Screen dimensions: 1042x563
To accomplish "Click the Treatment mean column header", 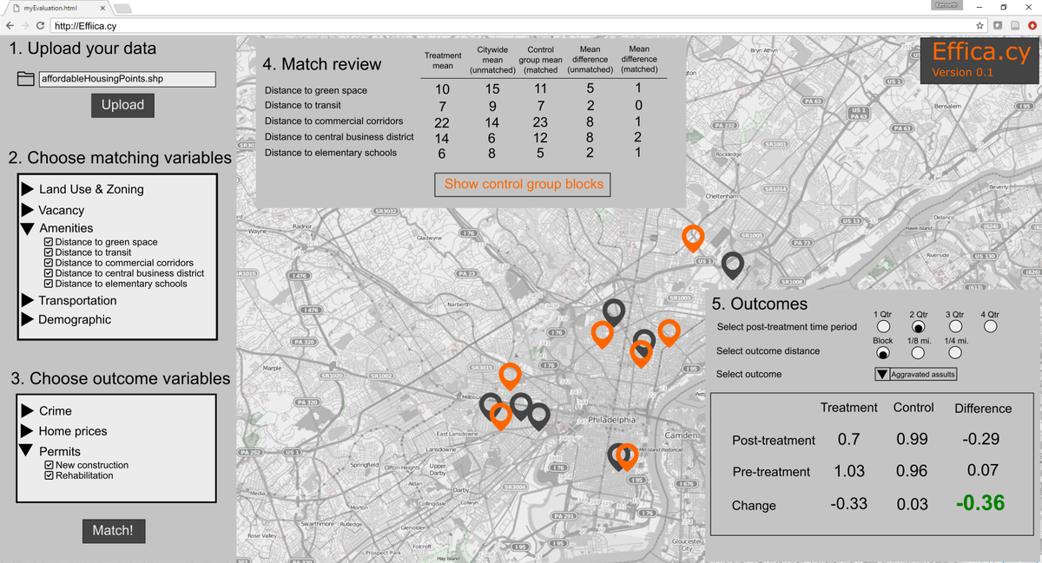I will [443, 60].
